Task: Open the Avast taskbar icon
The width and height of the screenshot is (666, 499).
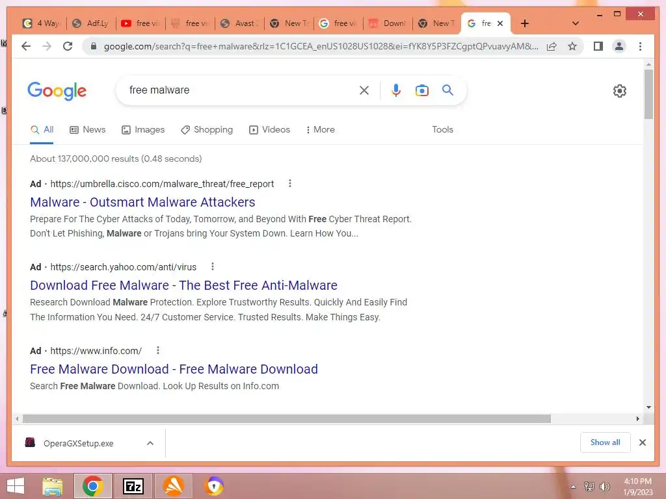Action: click(174, 486)
